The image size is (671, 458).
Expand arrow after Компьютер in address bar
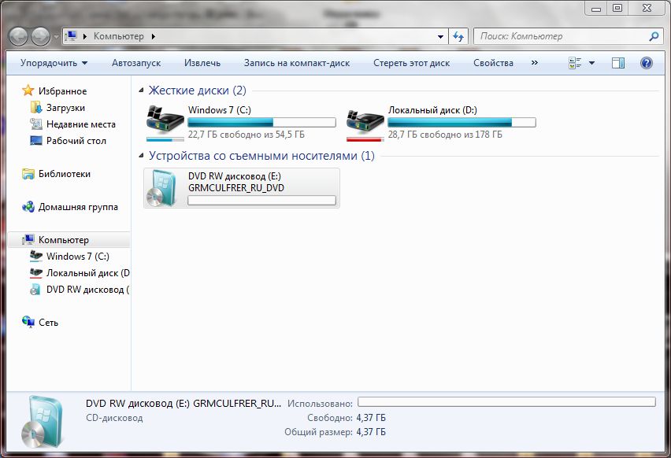(x=154, y=36)
